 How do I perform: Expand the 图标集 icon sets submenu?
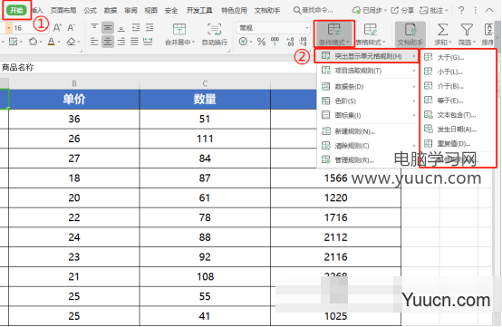368,115
